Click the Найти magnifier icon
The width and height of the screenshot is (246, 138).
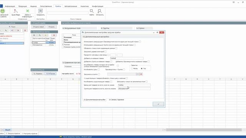point(91,11)
